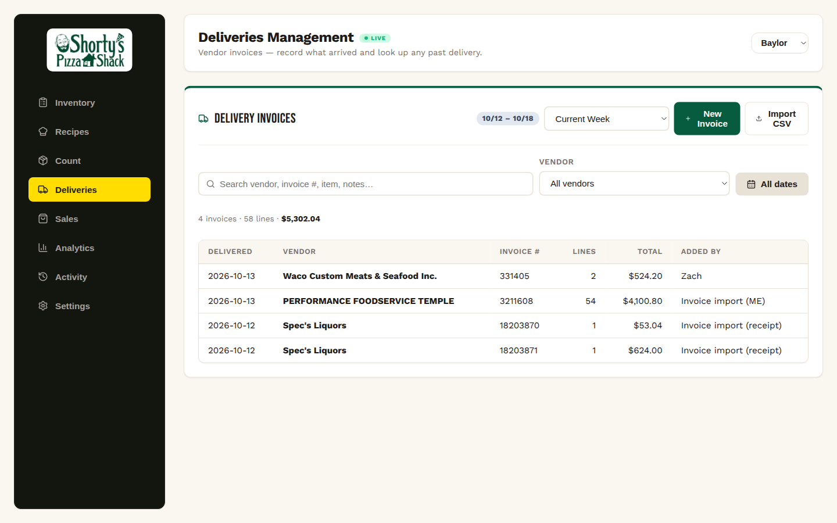Click the magnifier icon in search box
Screen dimensions: 837x523
pos(211,184)
